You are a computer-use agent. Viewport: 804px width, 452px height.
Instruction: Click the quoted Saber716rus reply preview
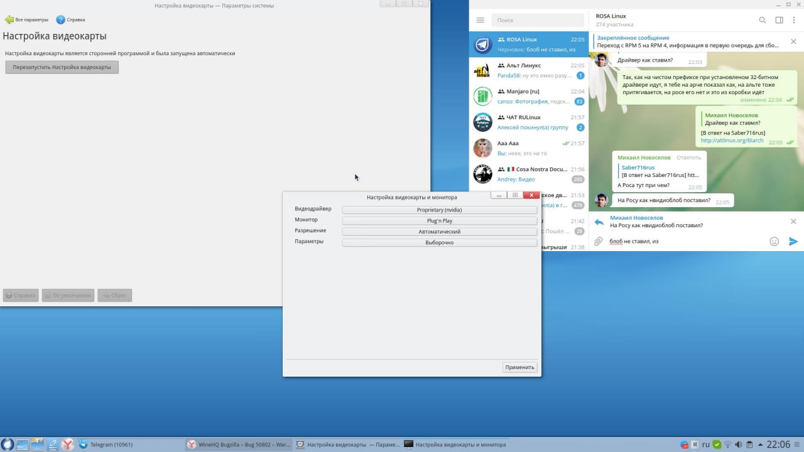(x=660, y=171)
